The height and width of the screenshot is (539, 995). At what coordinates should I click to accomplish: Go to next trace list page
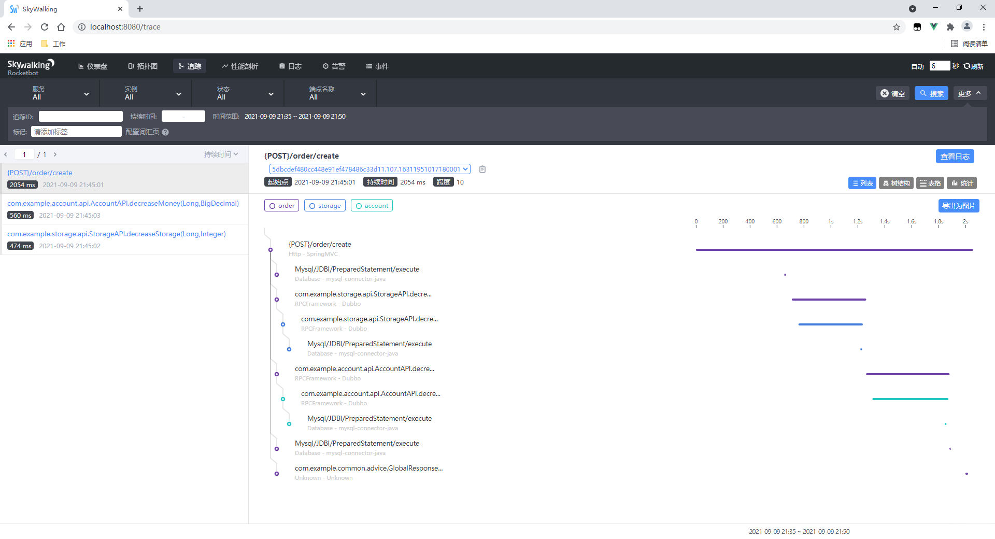click(55, 154)
